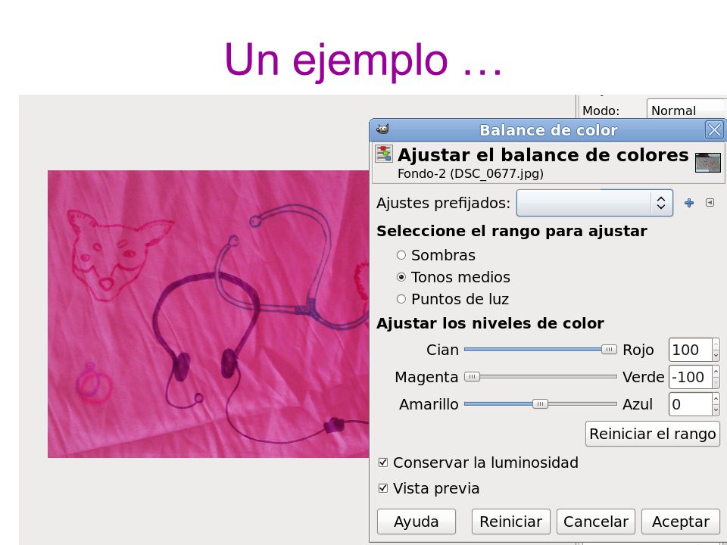This screenshot has width=727, height=545.
Task: Click the pink image on the canvas
Action: point(209,313)
